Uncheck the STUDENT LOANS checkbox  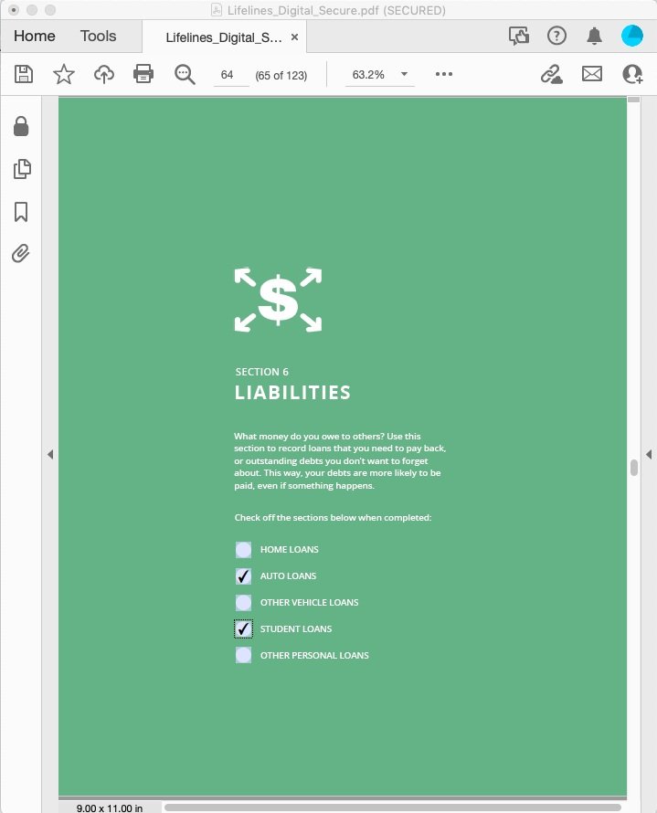point(243,629)
